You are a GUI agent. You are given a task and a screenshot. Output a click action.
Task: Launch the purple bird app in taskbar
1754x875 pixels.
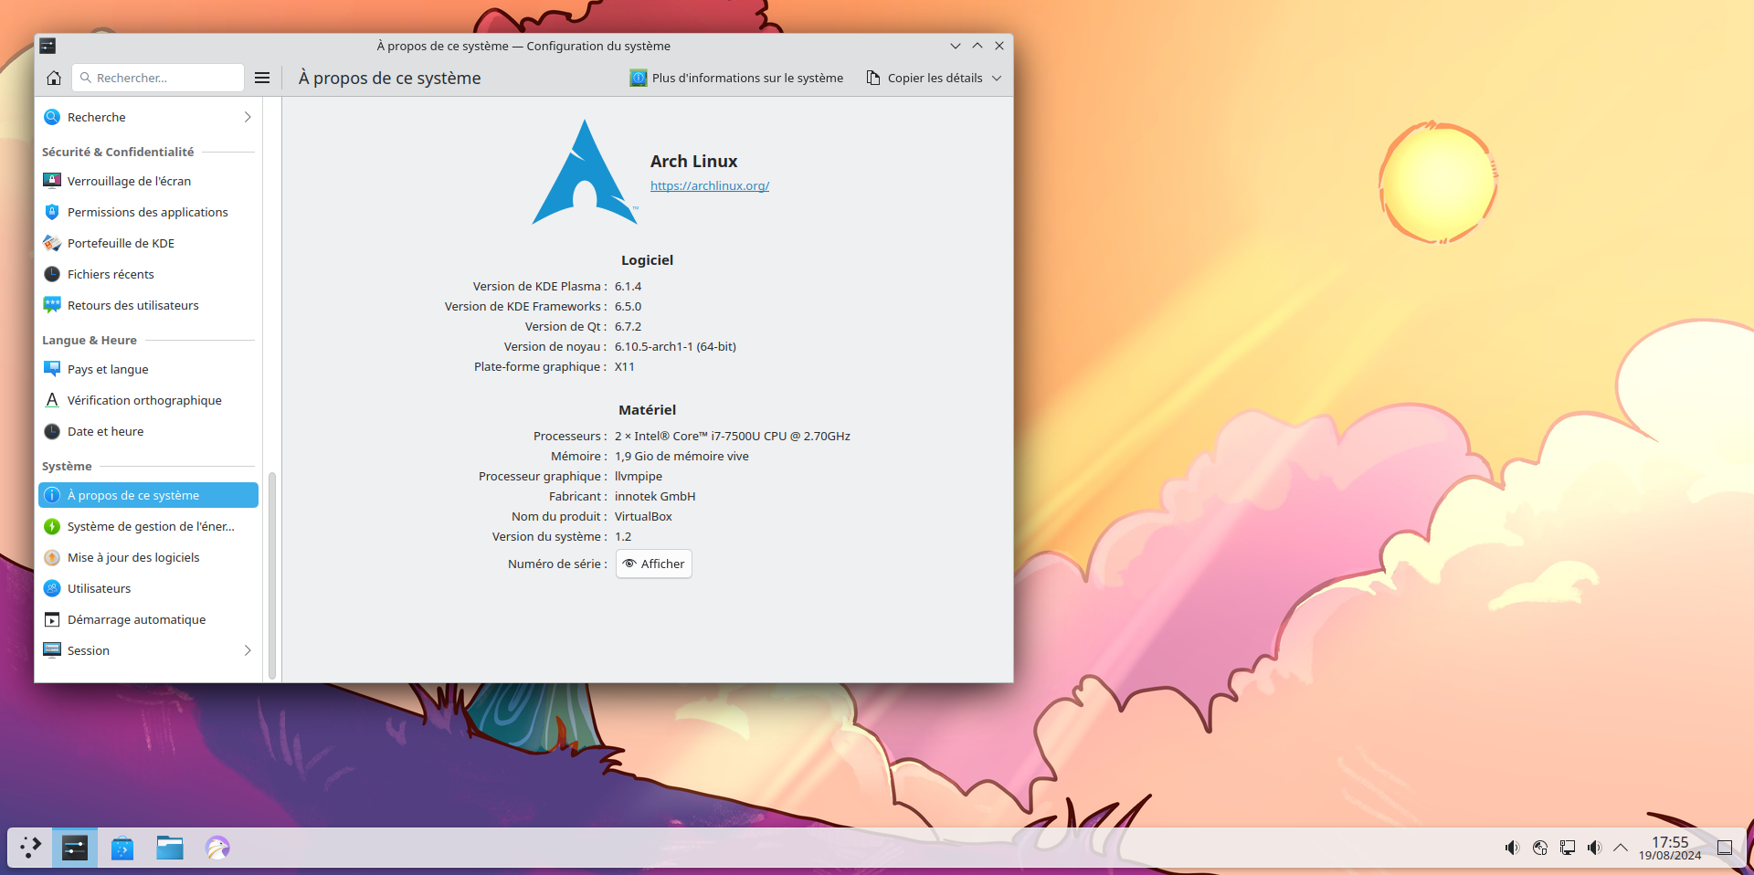(217, 848)
